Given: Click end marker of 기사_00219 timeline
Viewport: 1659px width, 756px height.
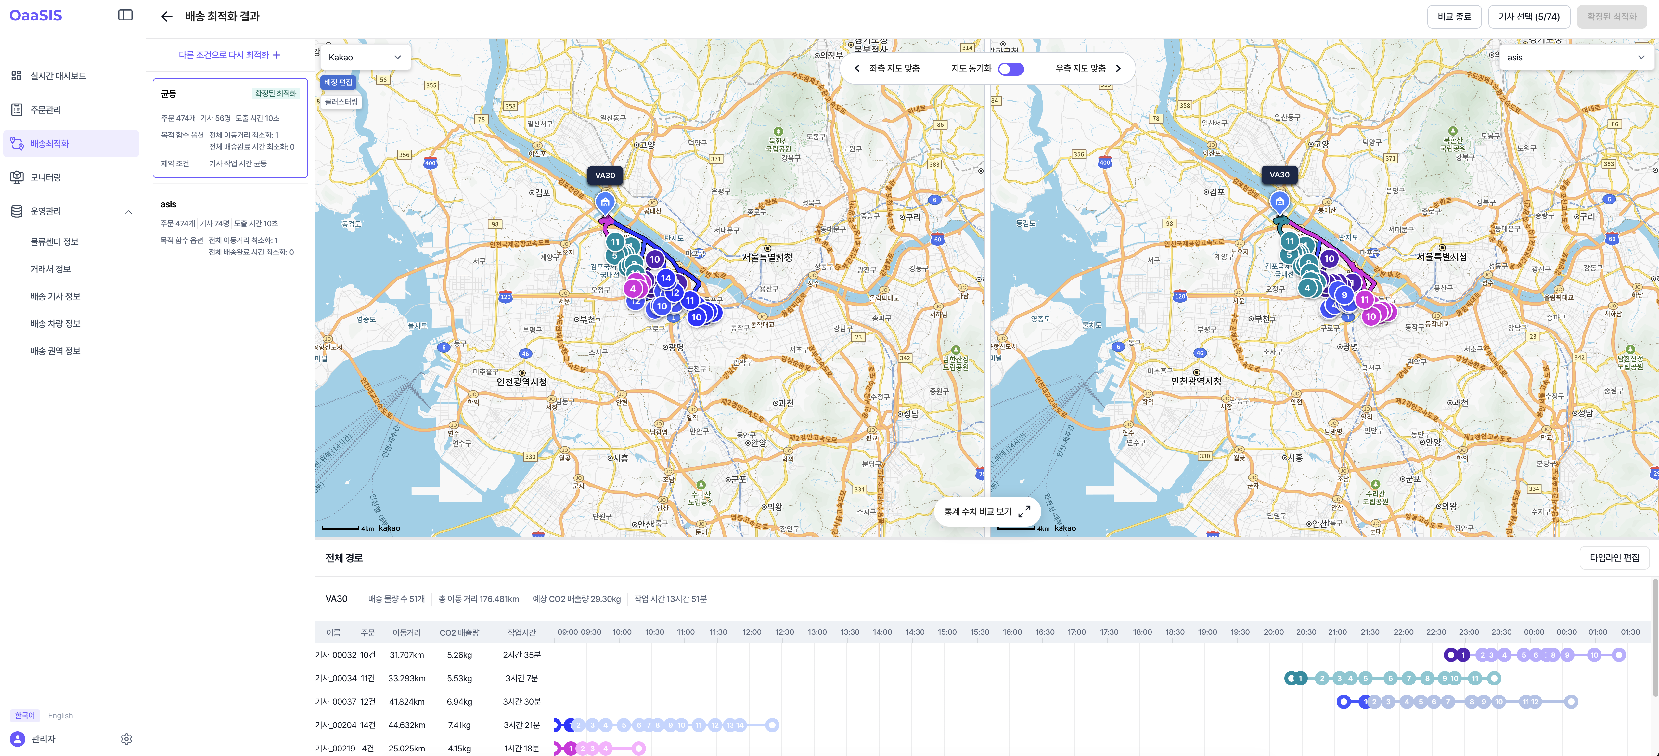Looking at the screenshot, I should [638, 749].
